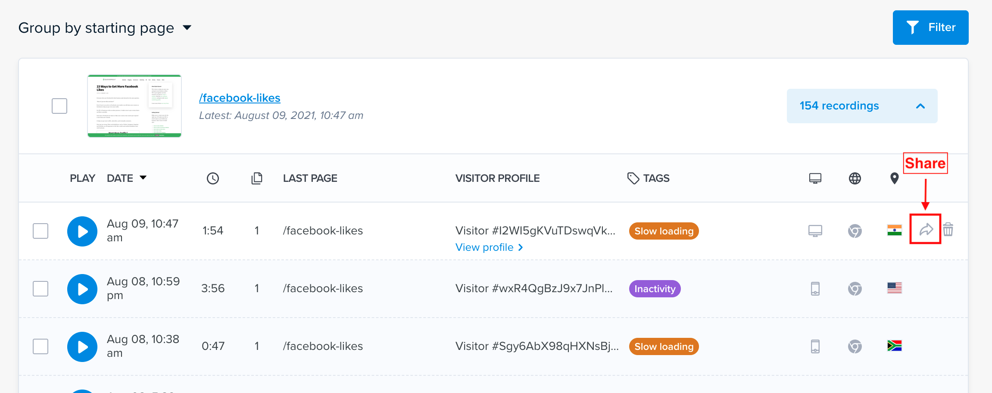Play the Aug 08, 10:38 am recording

(x=82, y=347)
